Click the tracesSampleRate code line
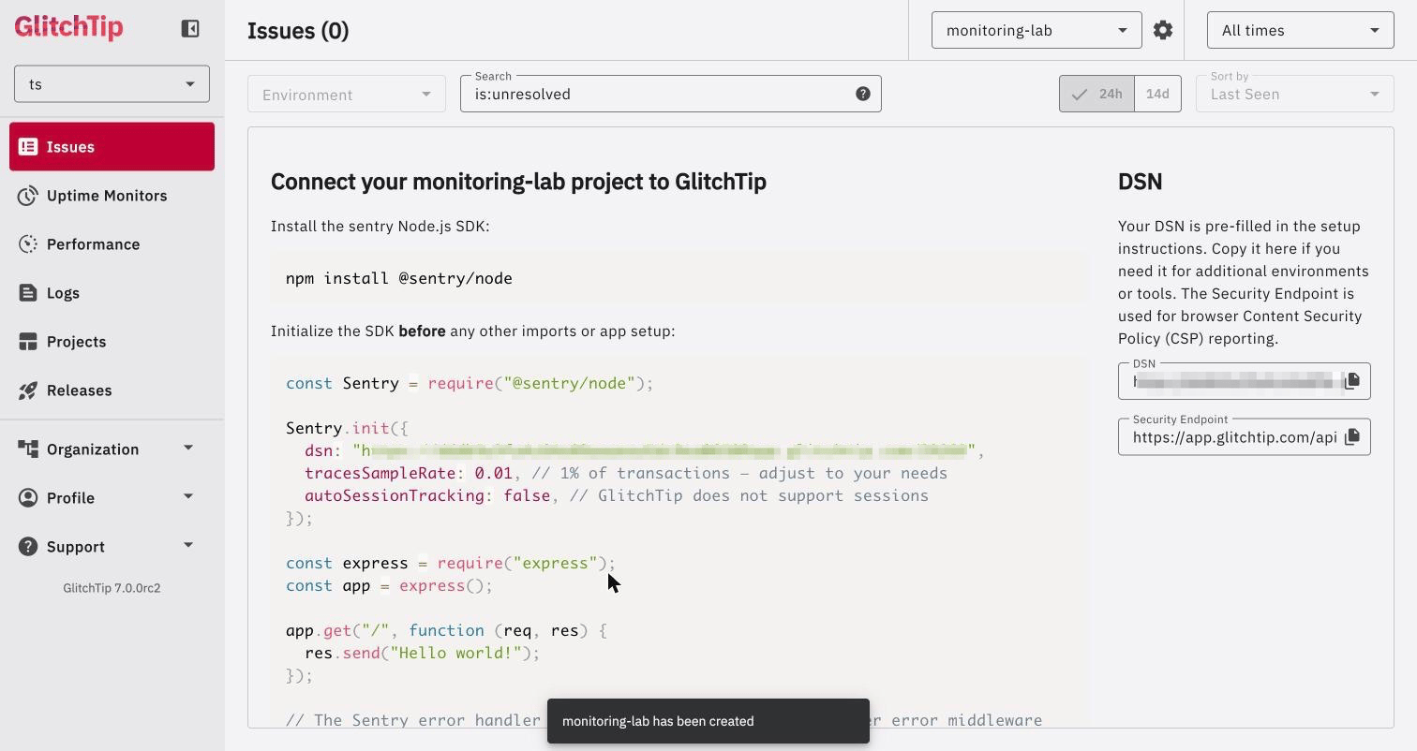The width and height of the screenshot is (1417, 751). coord(626,473)
